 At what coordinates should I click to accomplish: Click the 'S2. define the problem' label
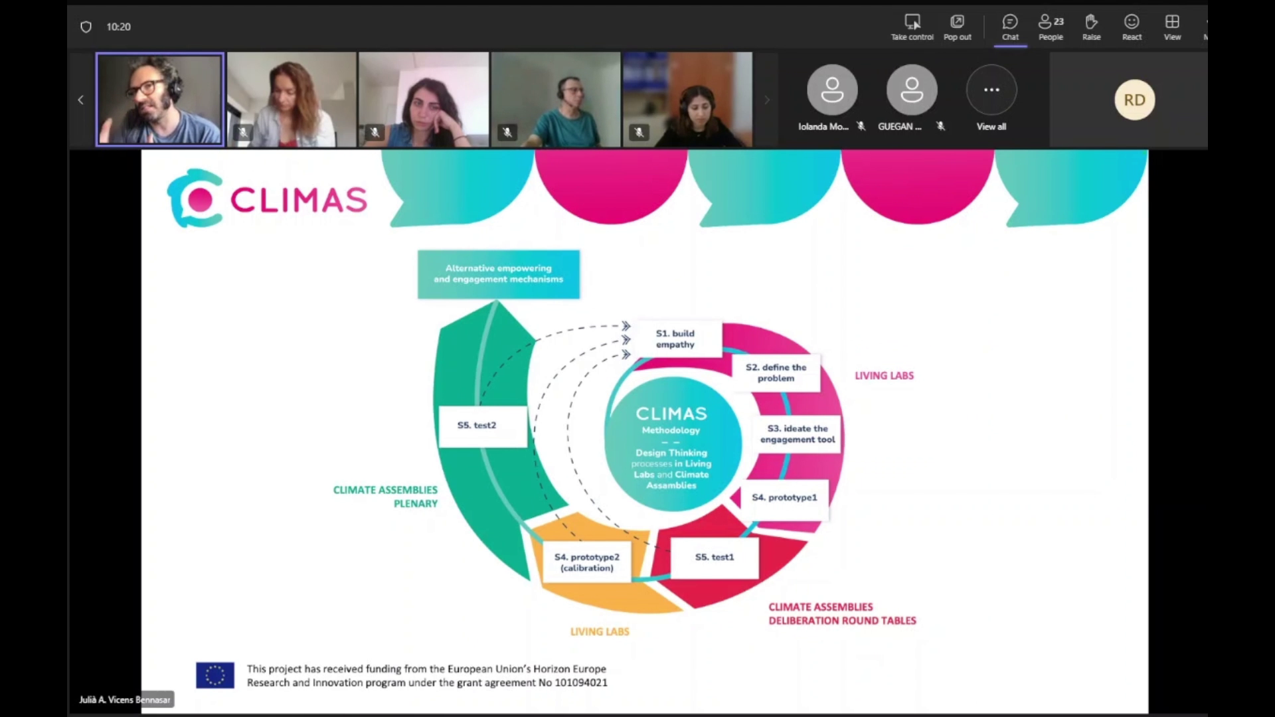coord(776,372)
